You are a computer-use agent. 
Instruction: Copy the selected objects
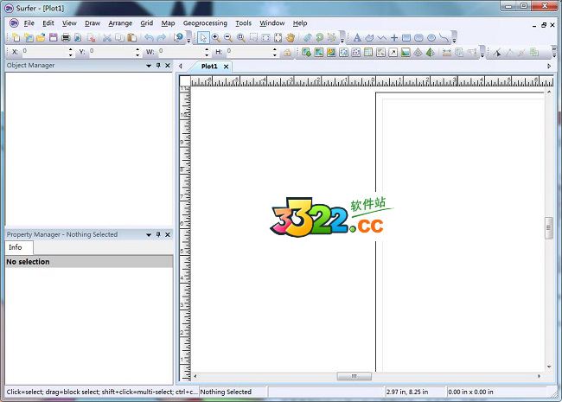point(119,37)
